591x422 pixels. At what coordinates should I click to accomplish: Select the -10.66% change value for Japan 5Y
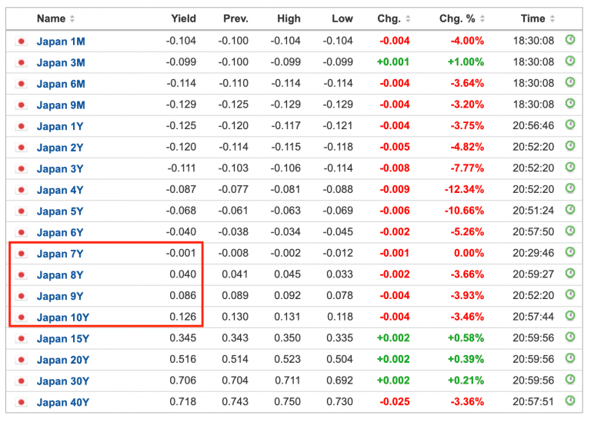click(464, 211)
